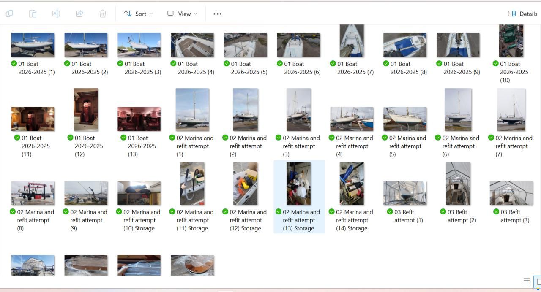
Task: Click the Delete trash can icon
Action: [x=103, y=14]
